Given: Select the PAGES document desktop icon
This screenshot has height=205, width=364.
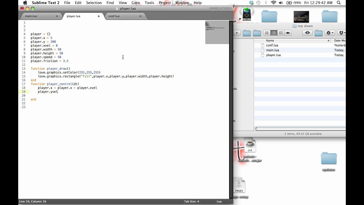Looking at the screenshot, I should [239, 185].
